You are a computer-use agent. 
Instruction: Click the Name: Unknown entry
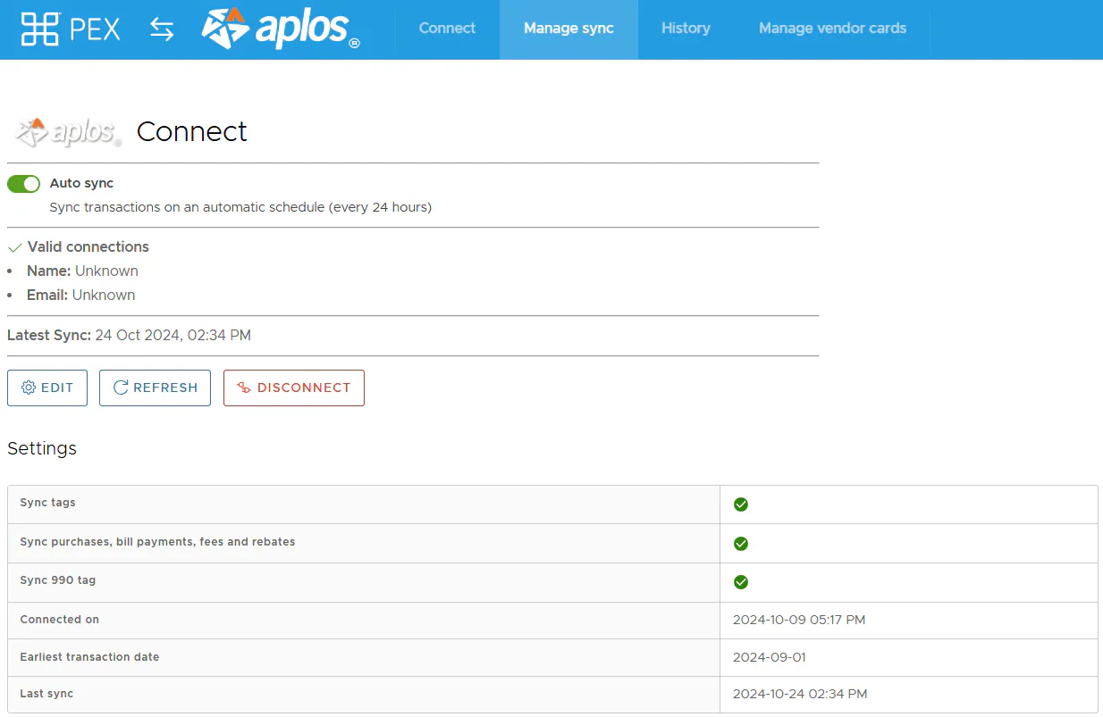pyautogui.click(x=82, y=271)
